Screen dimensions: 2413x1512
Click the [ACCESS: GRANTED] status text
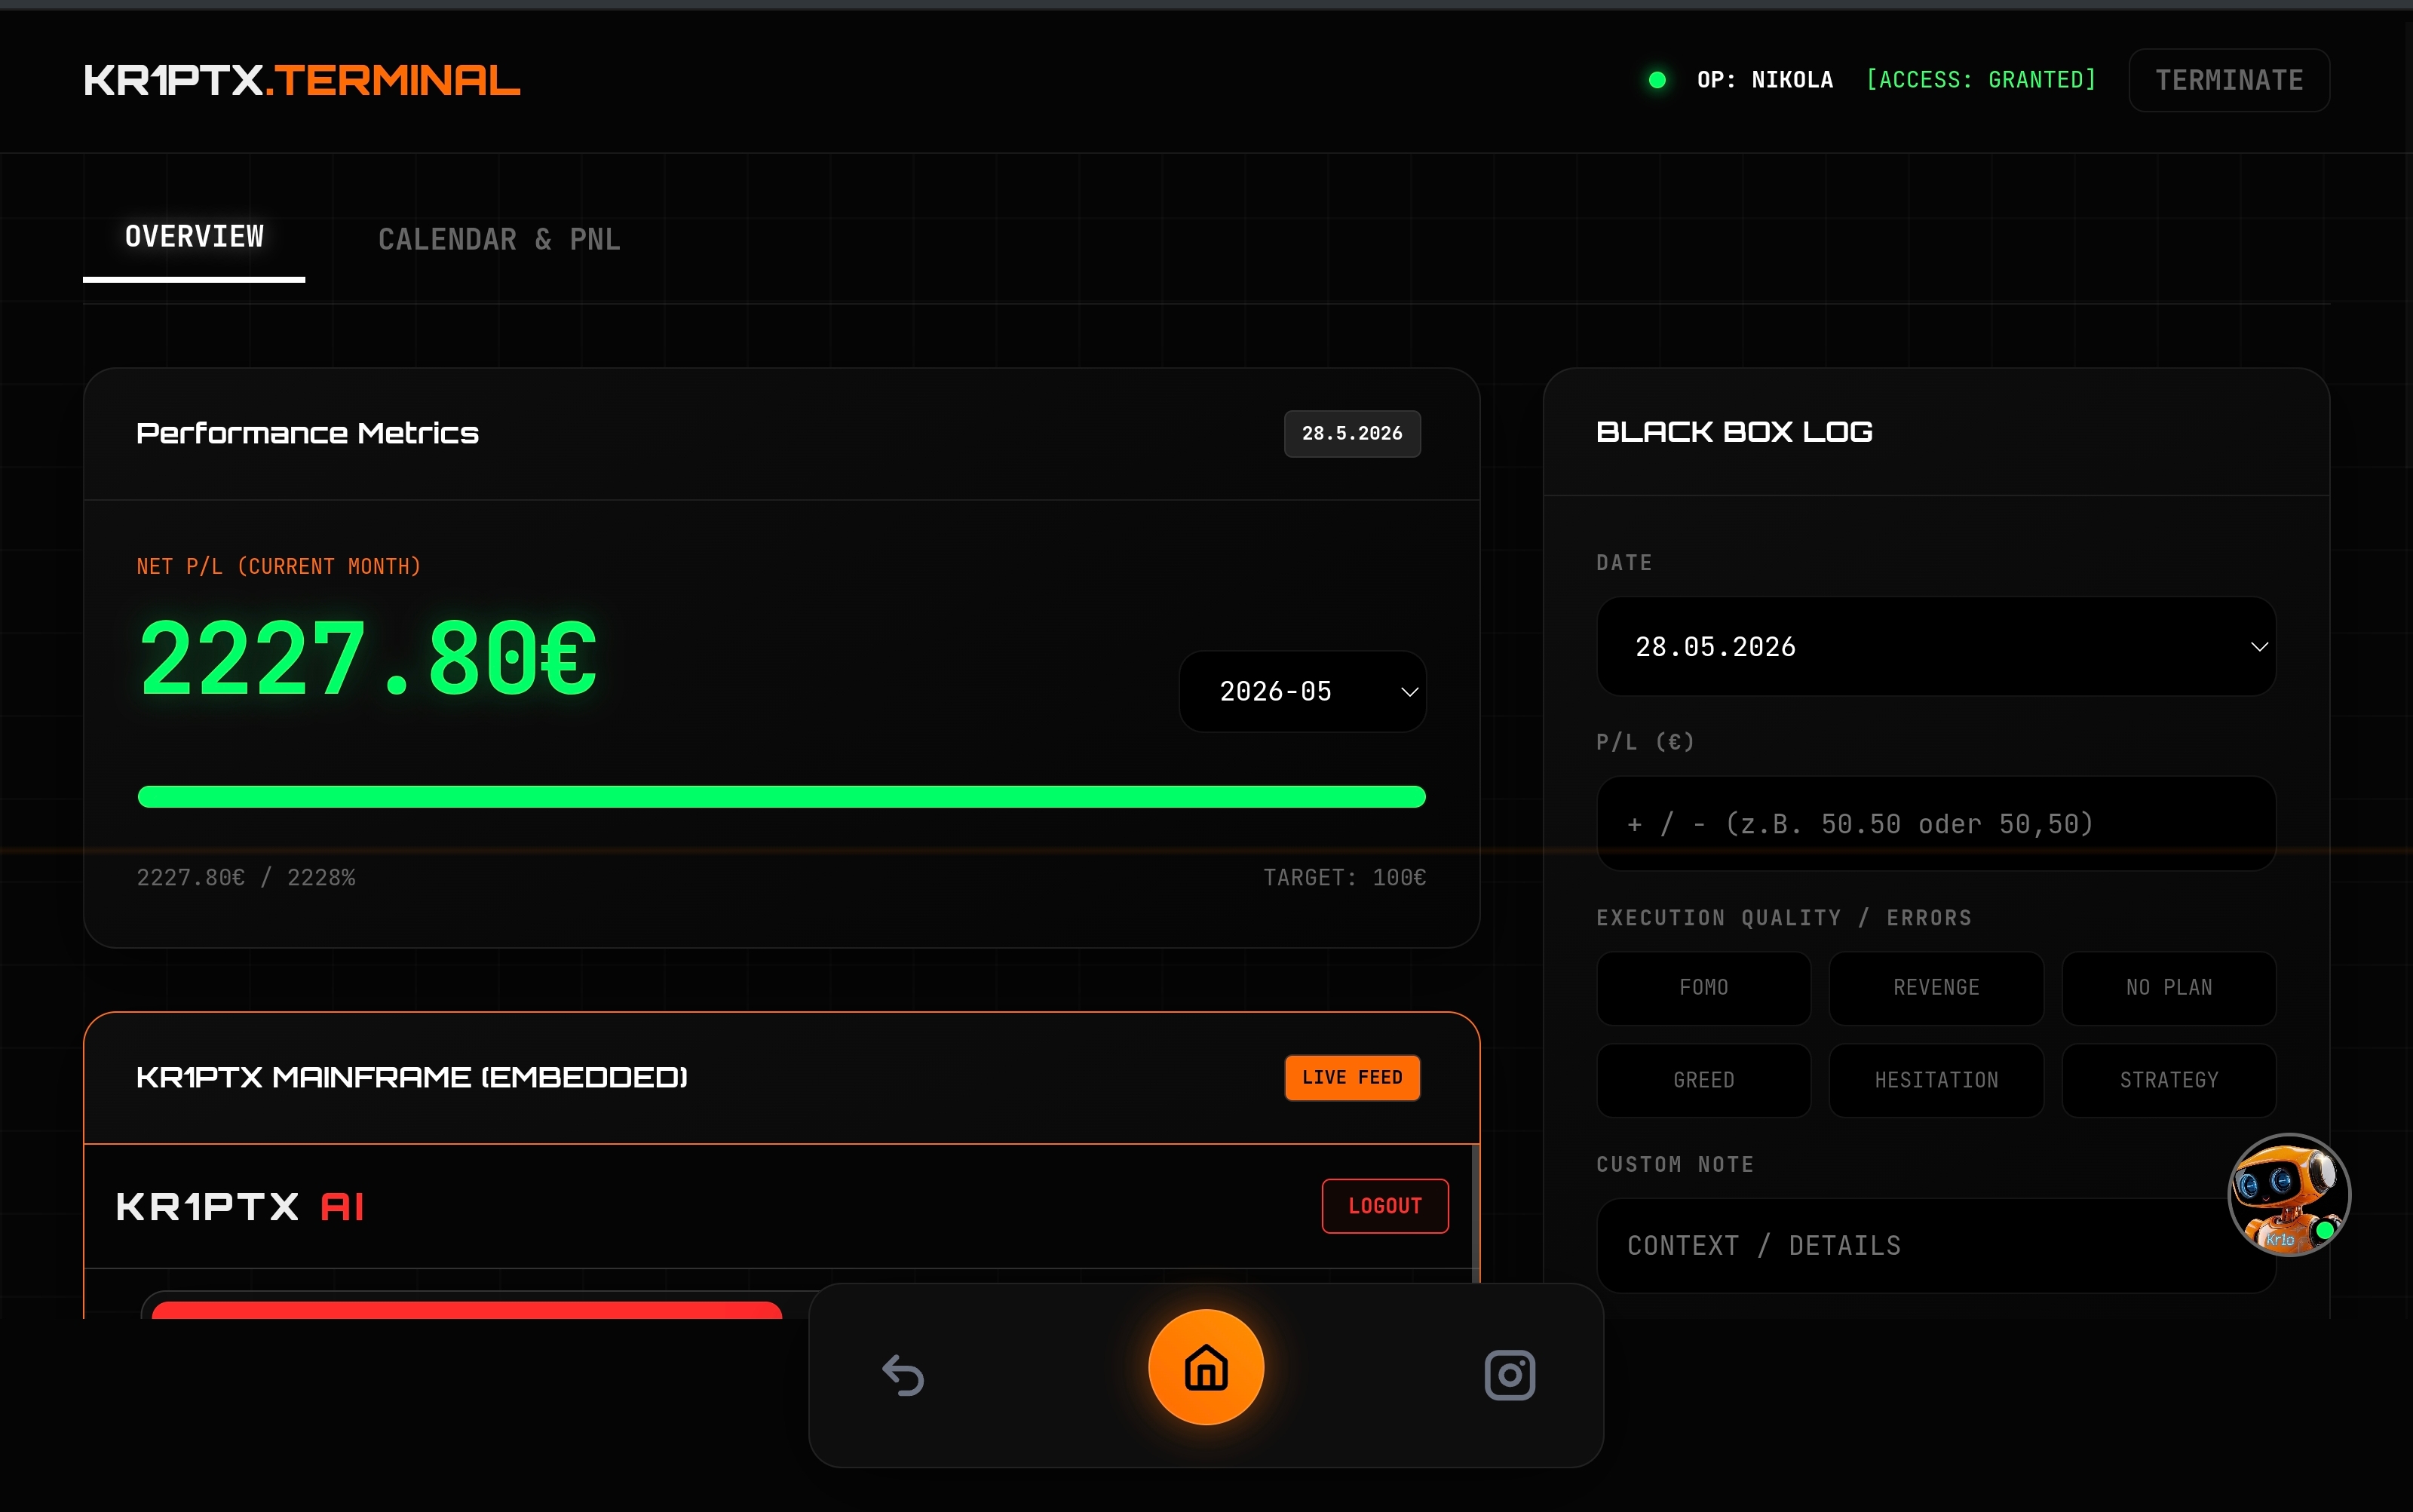1981,80
